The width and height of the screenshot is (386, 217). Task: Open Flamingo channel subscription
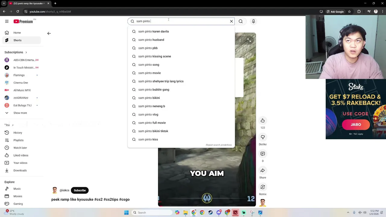pos(21,75)
